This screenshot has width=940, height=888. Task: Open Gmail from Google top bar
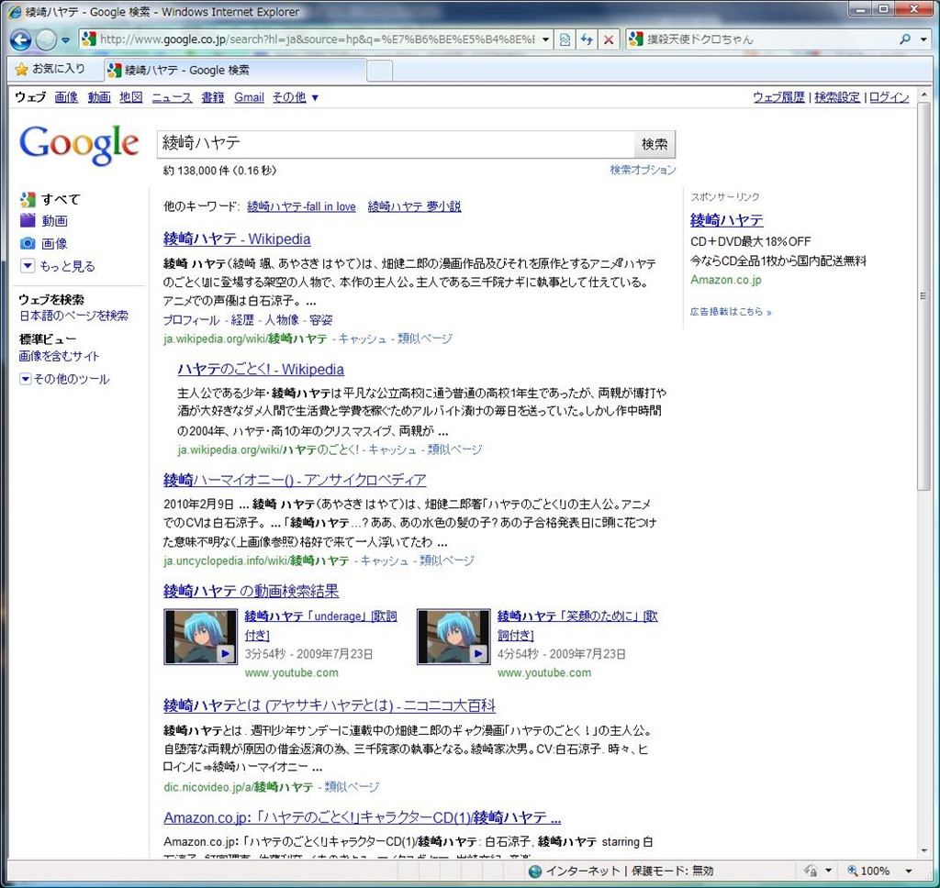pyautogui.click(x=249, y=97)
